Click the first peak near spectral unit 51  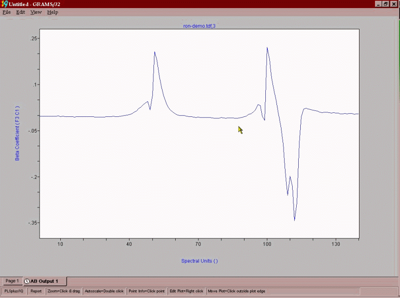click(x=154, y=52)
